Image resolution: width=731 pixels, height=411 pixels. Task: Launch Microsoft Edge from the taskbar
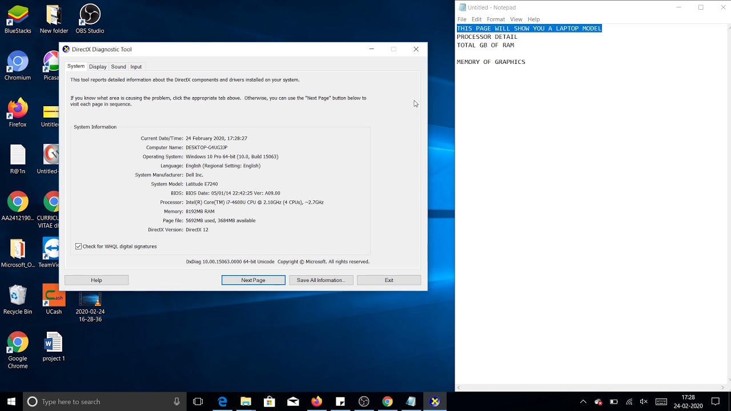coord(222,402)
